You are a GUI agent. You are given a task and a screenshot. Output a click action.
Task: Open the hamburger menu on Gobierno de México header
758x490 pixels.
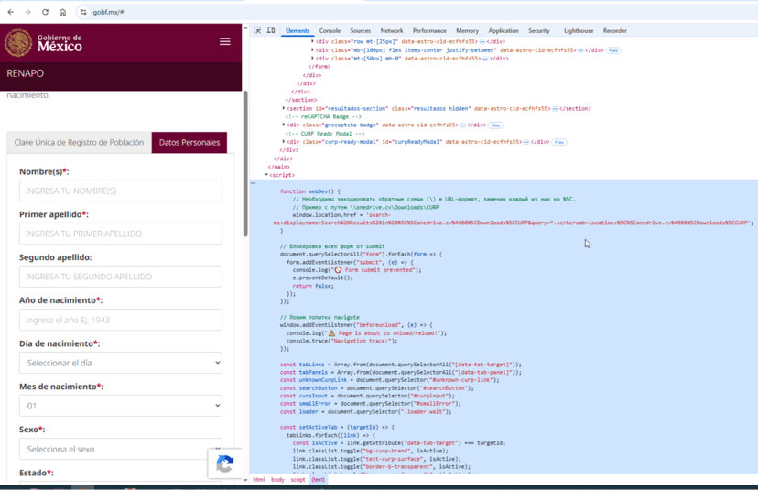[x=225, y=41]
